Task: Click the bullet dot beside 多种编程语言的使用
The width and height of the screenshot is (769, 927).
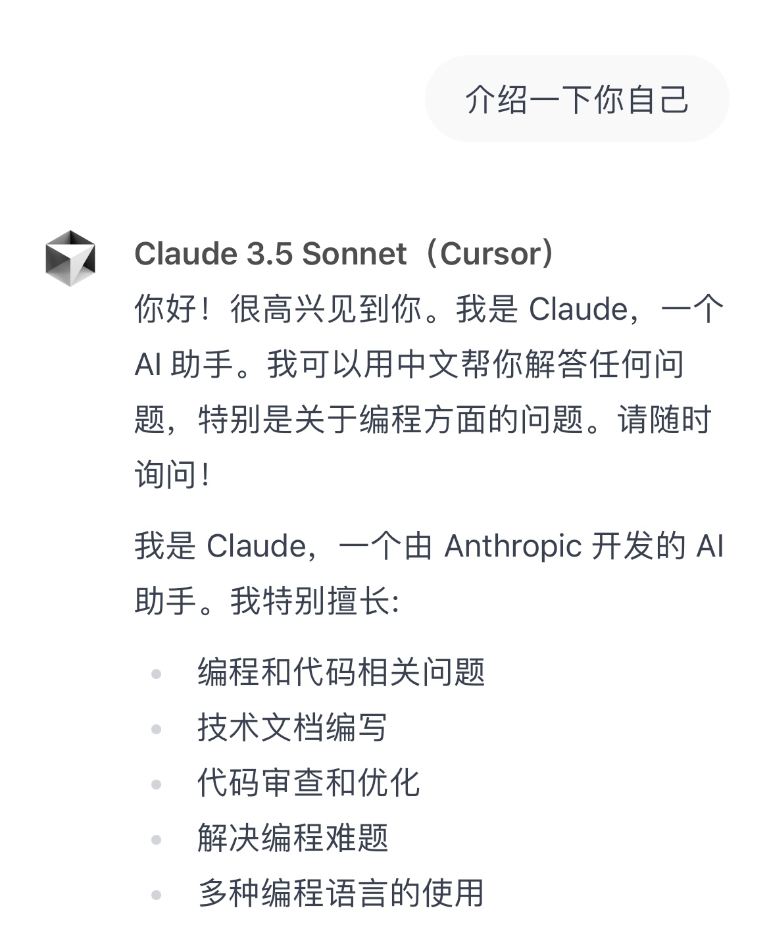Action: (157, 895)
